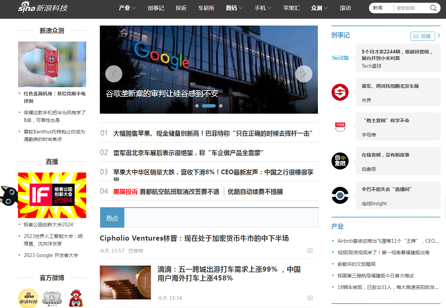Select the active middle carousel indicator
Screen dimensions: 446x308
click(x=209, y=106)
